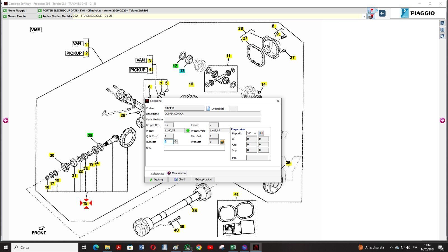Click the top table filter funnel icon
This screenshot has height=252, width=448.
(x=371, y=11)
